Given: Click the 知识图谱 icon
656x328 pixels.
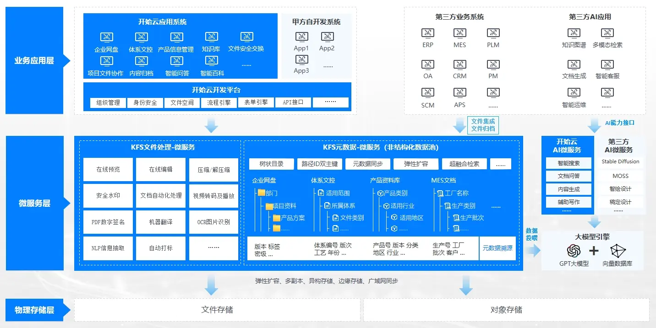Looking at the screenshot, I should [x=574, y=33].
